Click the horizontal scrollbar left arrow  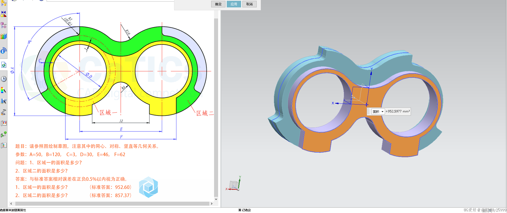[11, 203]
